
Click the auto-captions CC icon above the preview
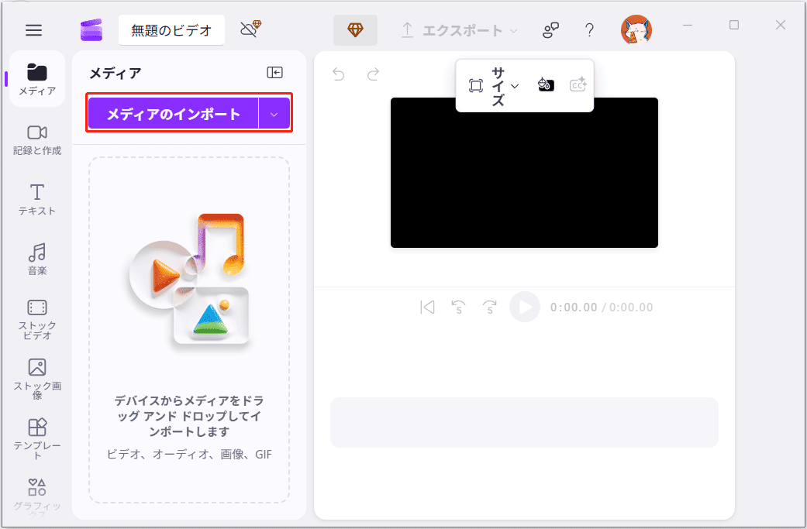pyautogui.click(x=578, y=85)
